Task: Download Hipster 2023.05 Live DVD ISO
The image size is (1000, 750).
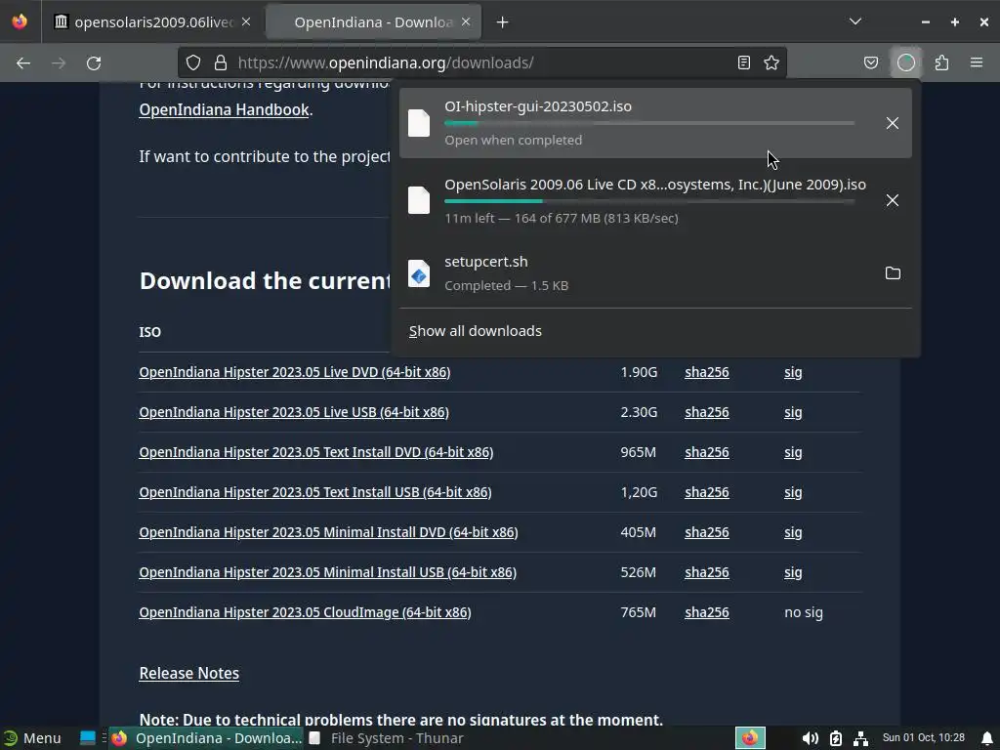Action: 295,372
